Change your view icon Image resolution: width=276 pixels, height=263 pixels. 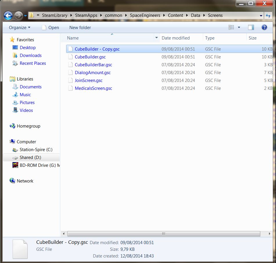click(231, 27)
